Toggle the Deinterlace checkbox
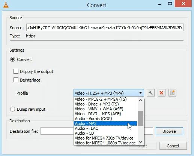This screenshot has height=156, width=194. tap(16, 80)
